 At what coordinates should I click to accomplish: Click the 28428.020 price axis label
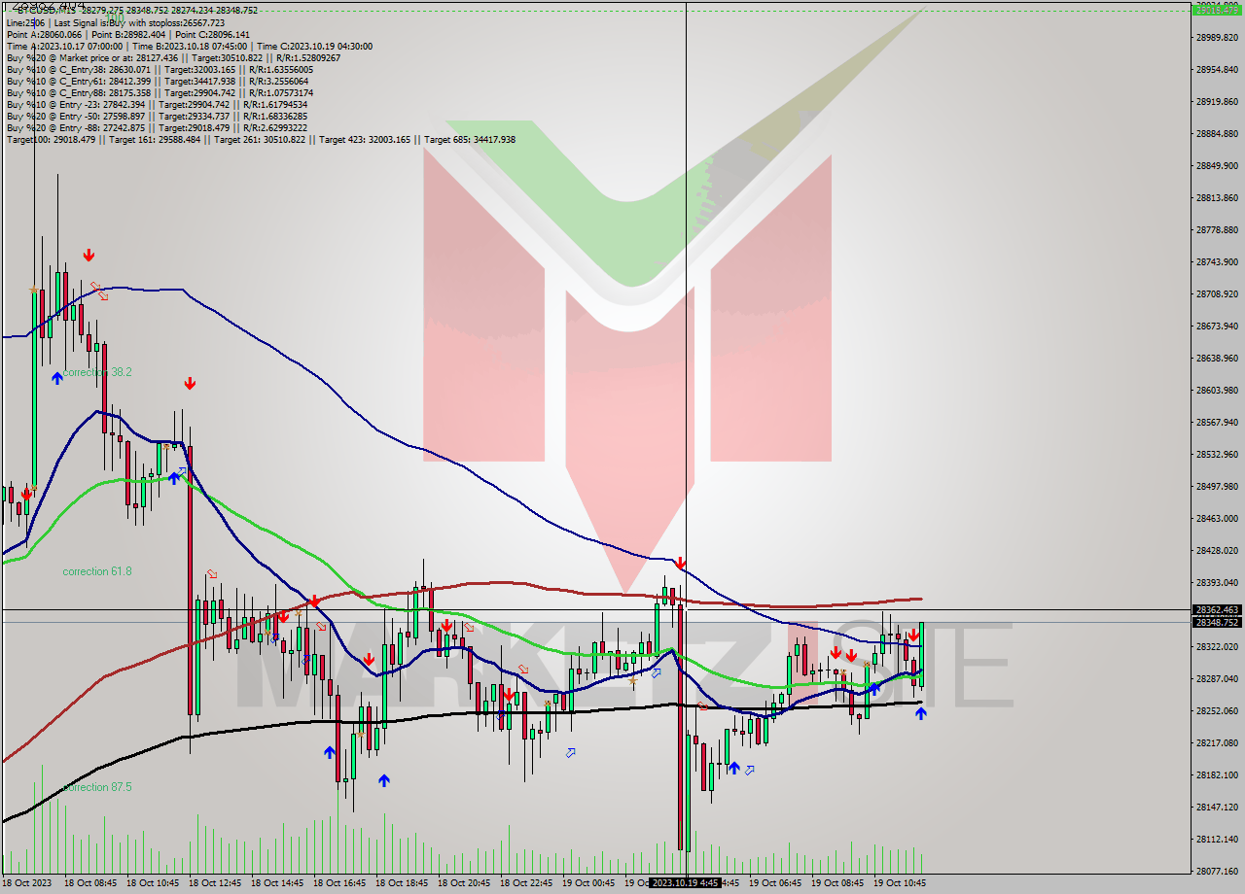[x=1217, y=550]
